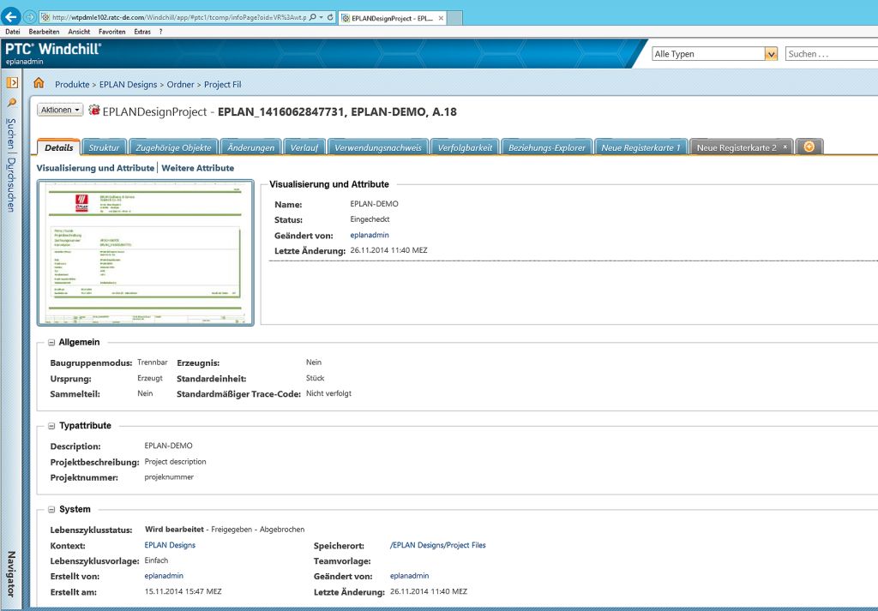Click the Erstellt am value '15.11.2014 15:47 MEZ'

pyautogui.click(x=183, y=591)
